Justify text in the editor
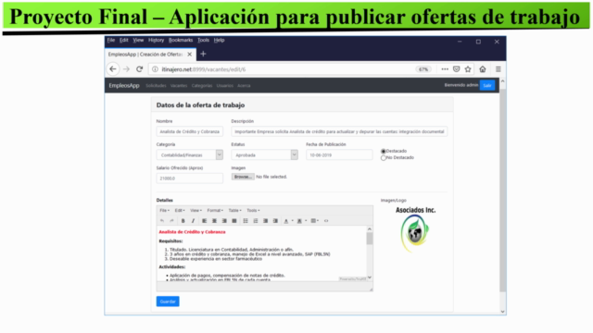This screenshot has width=593, height=333. pos(234,221)
